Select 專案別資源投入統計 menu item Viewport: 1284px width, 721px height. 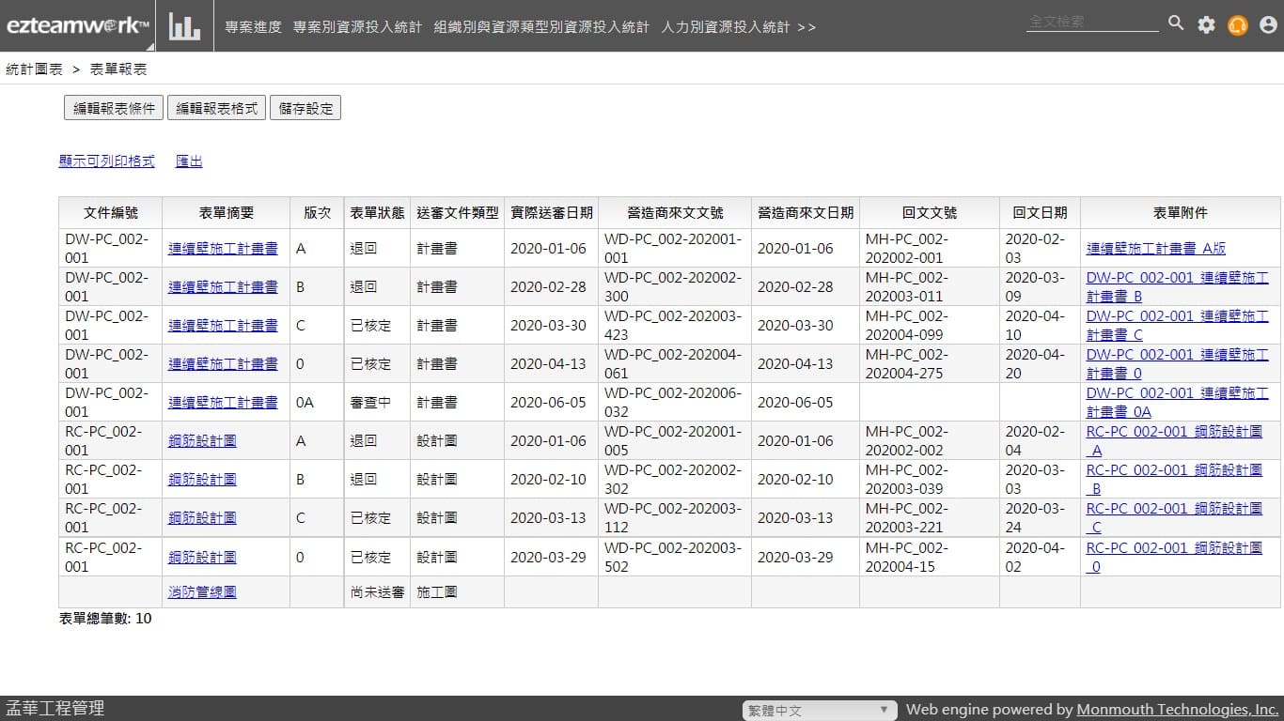pos(357,27)
